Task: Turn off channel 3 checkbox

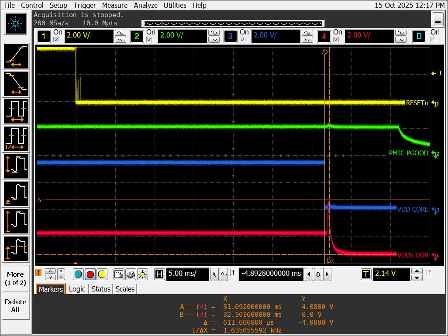Action: tap(243, 39)
